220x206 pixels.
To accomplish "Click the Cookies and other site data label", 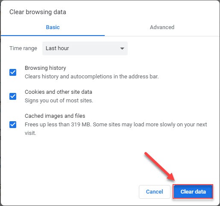I will click(x=59, y=92).
